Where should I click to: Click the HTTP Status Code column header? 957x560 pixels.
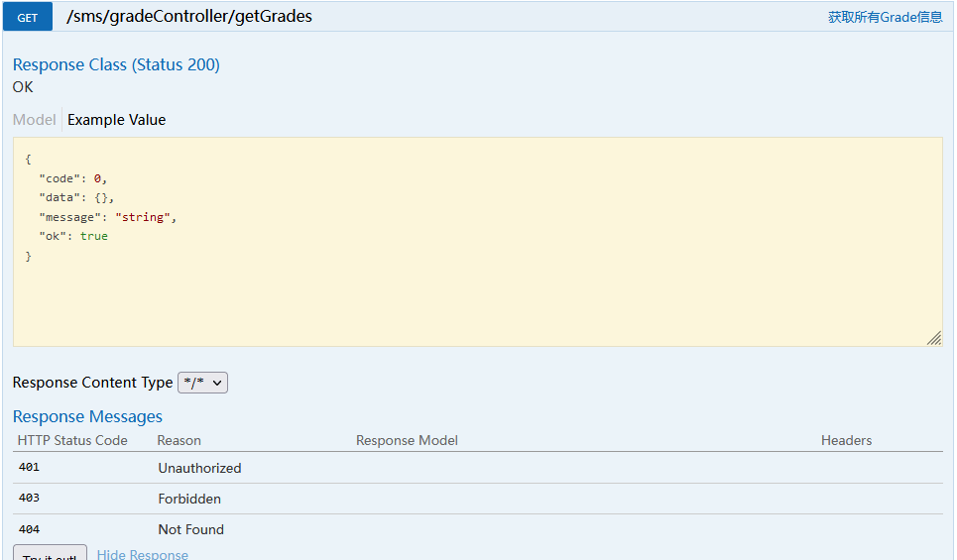pos(72,440)
